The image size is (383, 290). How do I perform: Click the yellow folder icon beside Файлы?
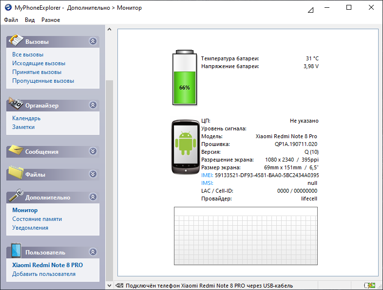click(16, 172)
